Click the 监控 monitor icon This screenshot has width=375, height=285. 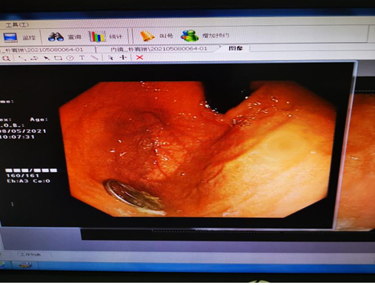(x=11, y=37)
